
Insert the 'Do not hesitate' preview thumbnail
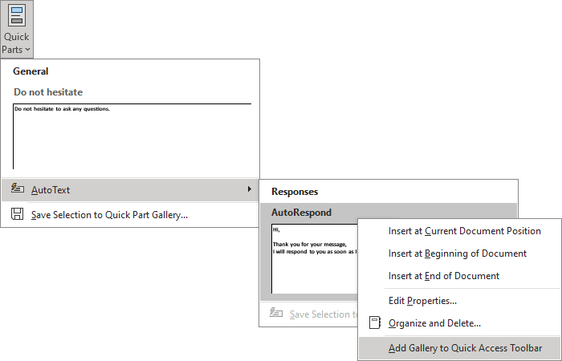[132, 136]
